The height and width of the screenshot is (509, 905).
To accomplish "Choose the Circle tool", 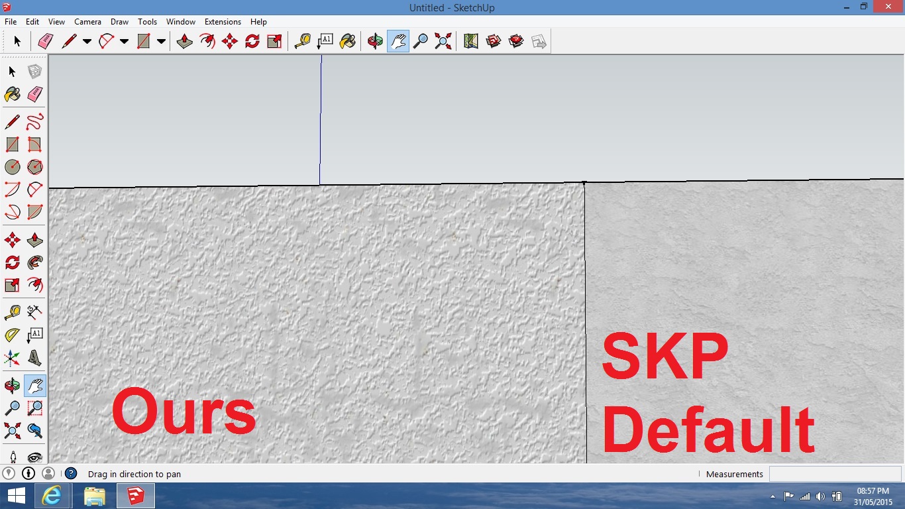I will [12, 167].
